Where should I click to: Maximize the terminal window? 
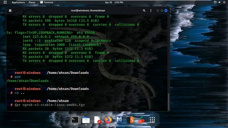coord(162,11)
